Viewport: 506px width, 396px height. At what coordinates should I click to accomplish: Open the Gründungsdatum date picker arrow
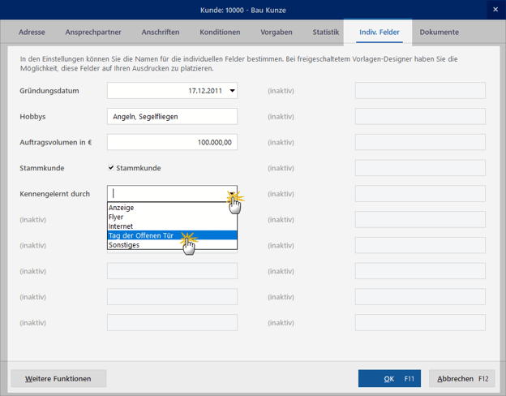tap(233, 91)
